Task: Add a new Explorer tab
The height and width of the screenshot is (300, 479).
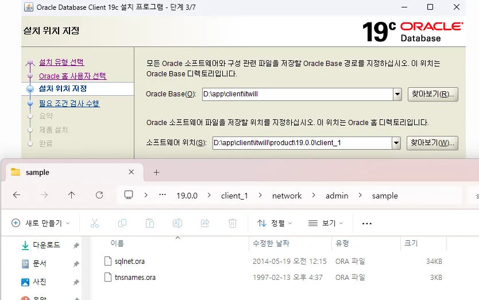Action: pos(156,173)
